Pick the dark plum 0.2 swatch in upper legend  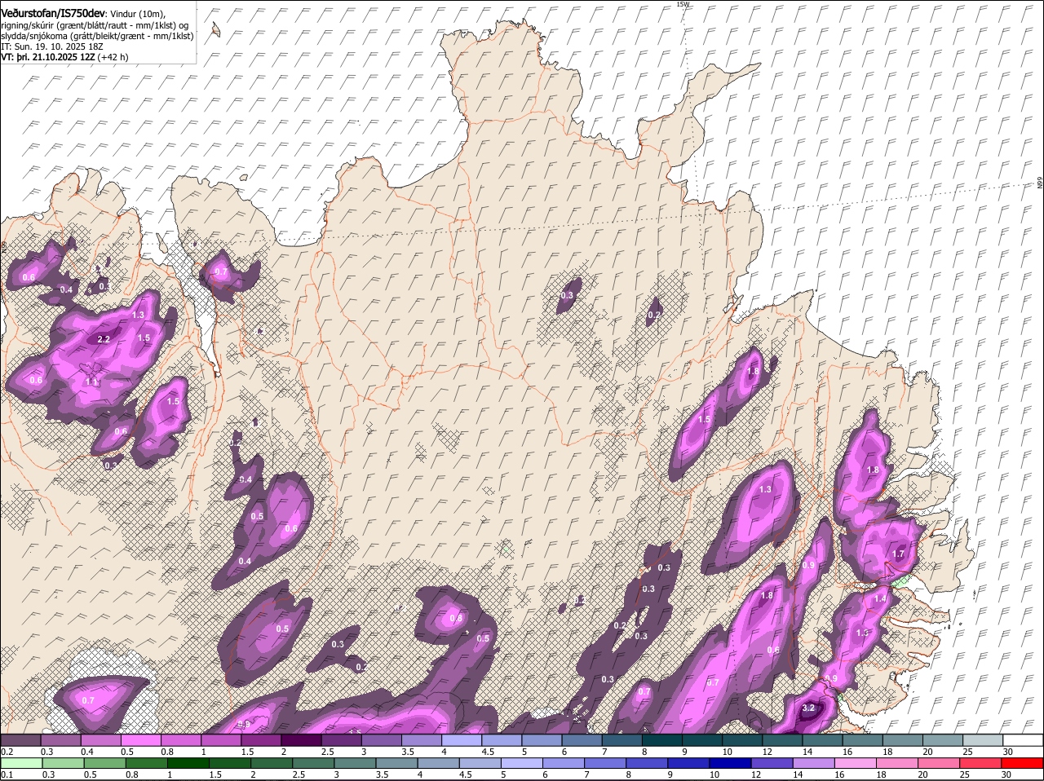[20, 740]
